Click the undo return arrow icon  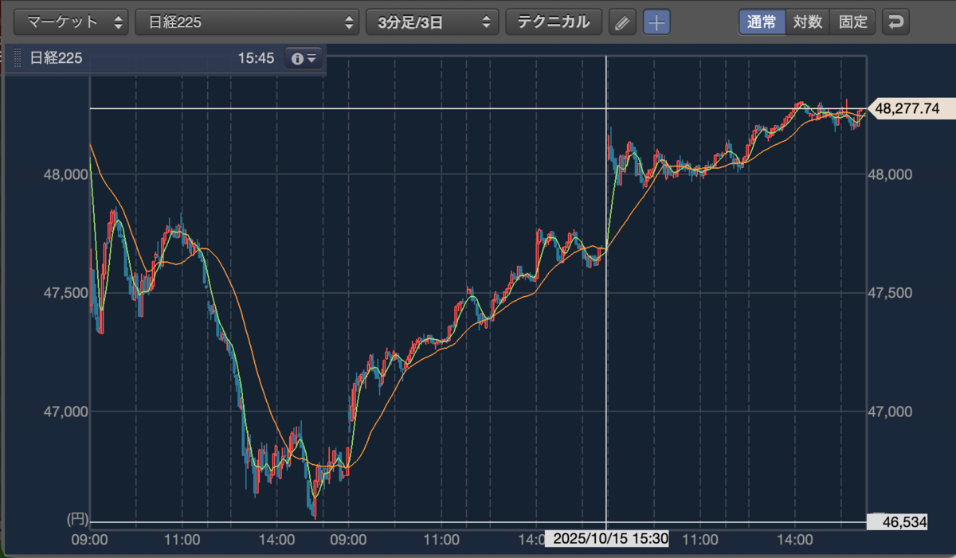point(896,22)
